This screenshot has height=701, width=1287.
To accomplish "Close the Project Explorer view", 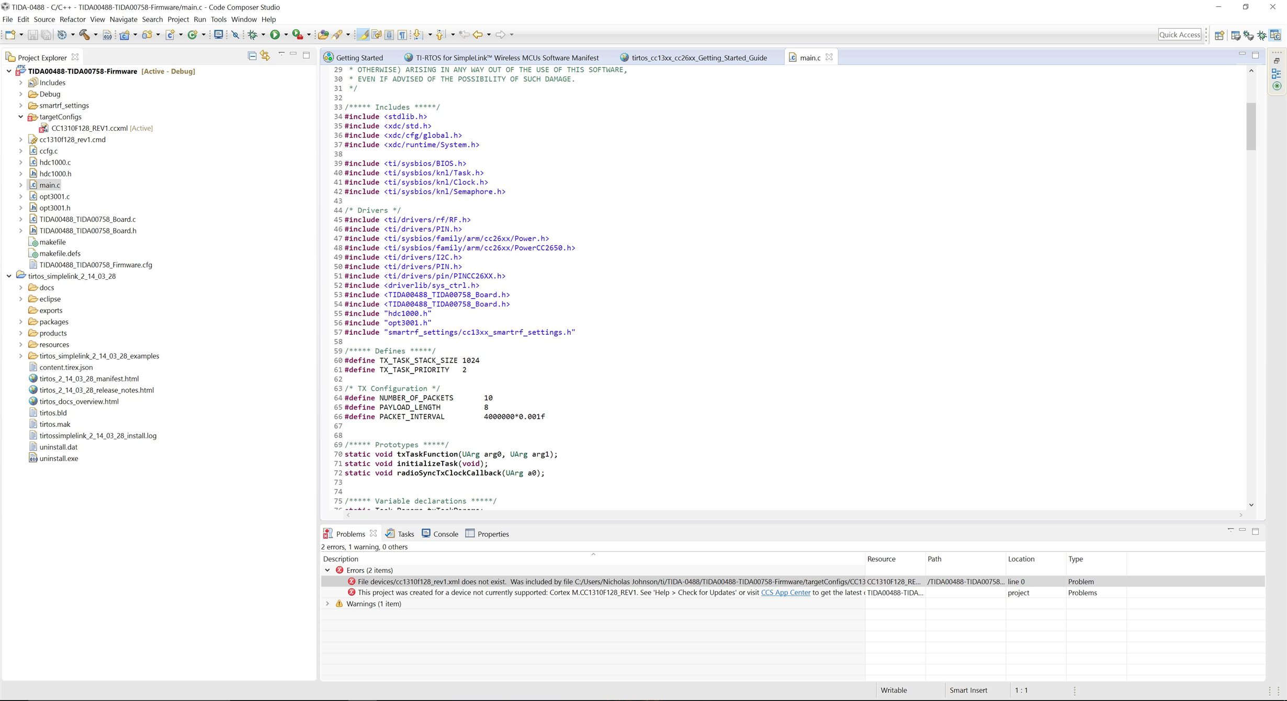I will pos(75,57).
